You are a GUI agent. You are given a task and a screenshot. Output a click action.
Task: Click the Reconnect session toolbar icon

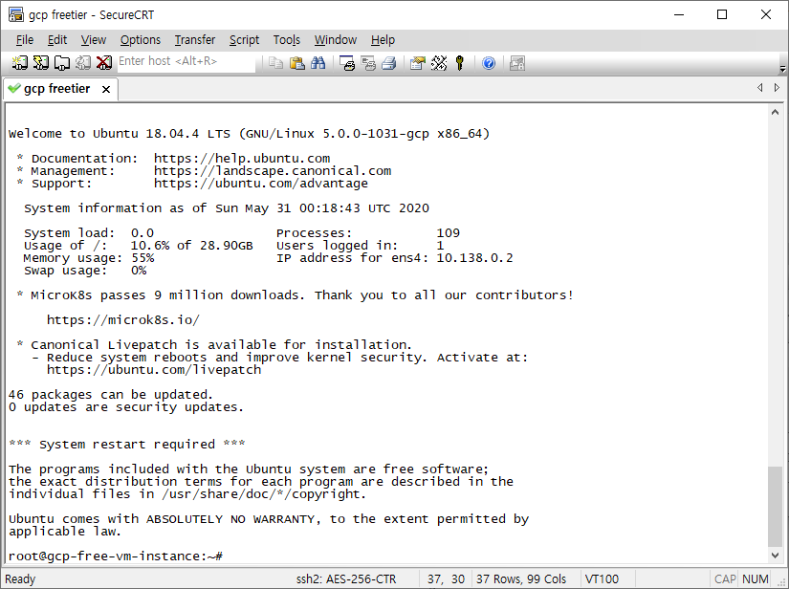[x=83, y=63]
